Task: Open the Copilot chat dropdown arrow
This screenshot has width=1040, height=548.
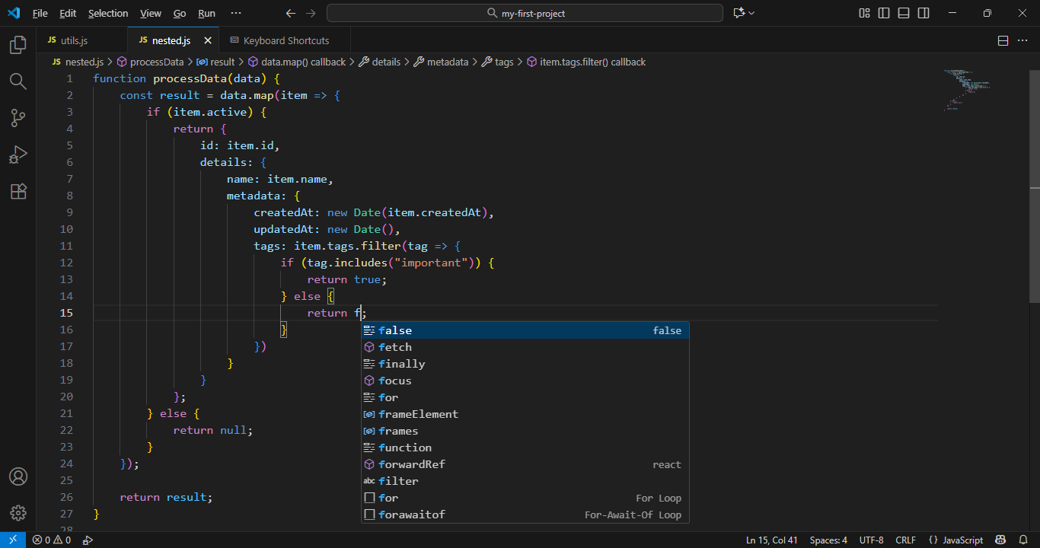Action: (752, 13)
